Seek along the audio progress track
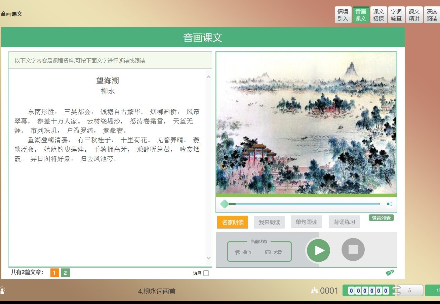Screen dimensions: 440x304 coord(304,204)
